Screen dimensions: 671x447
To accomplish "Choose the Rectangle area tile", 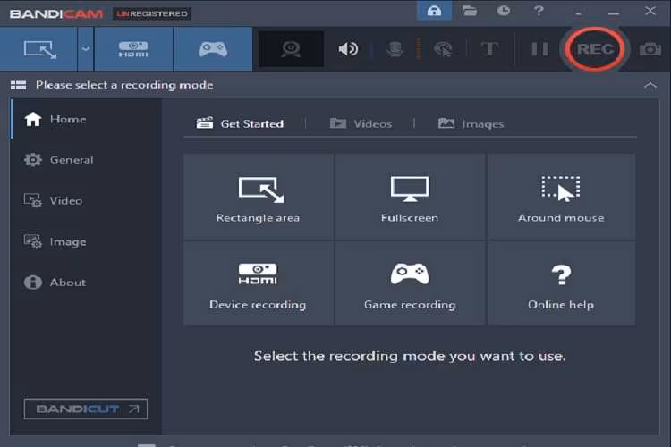I will [x=258, y=197].
